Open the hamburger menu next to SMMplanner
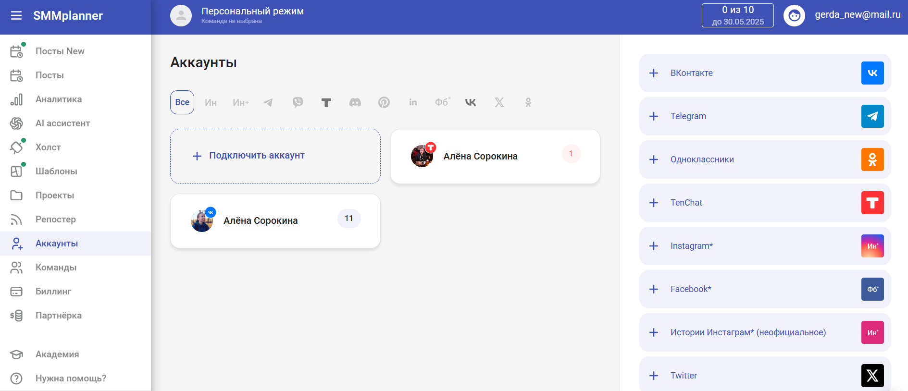Viewport: 908px width, 391px height. pos(16,16)
